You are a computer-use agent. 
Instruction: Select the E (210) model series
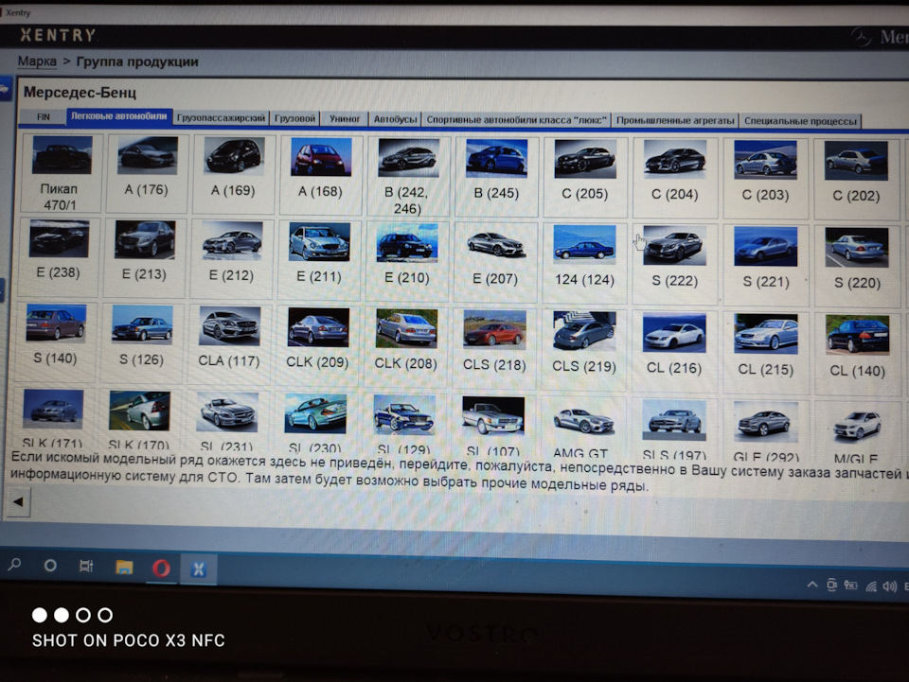pos(407,261)
